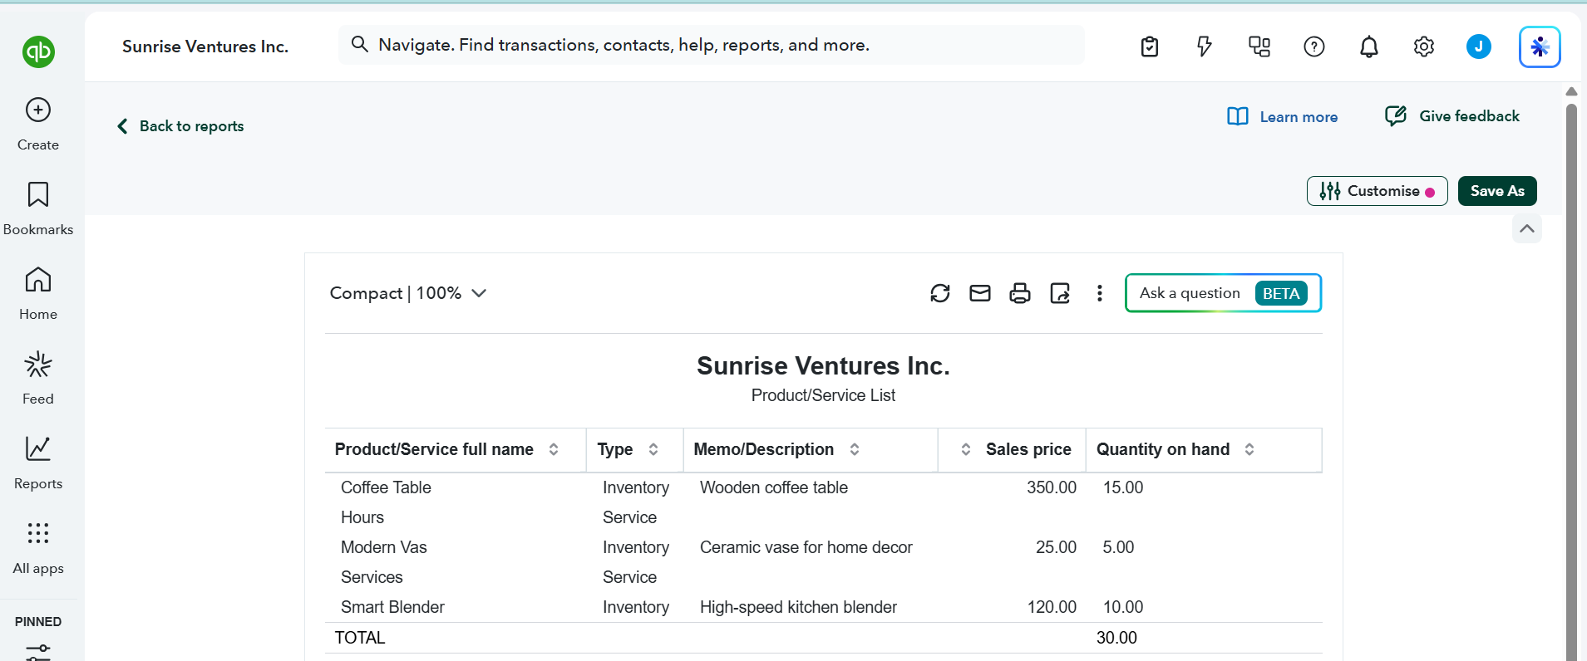This screenshot has height=661, width=1587.
Task: Open the Feed section
Action: (38, 379)
